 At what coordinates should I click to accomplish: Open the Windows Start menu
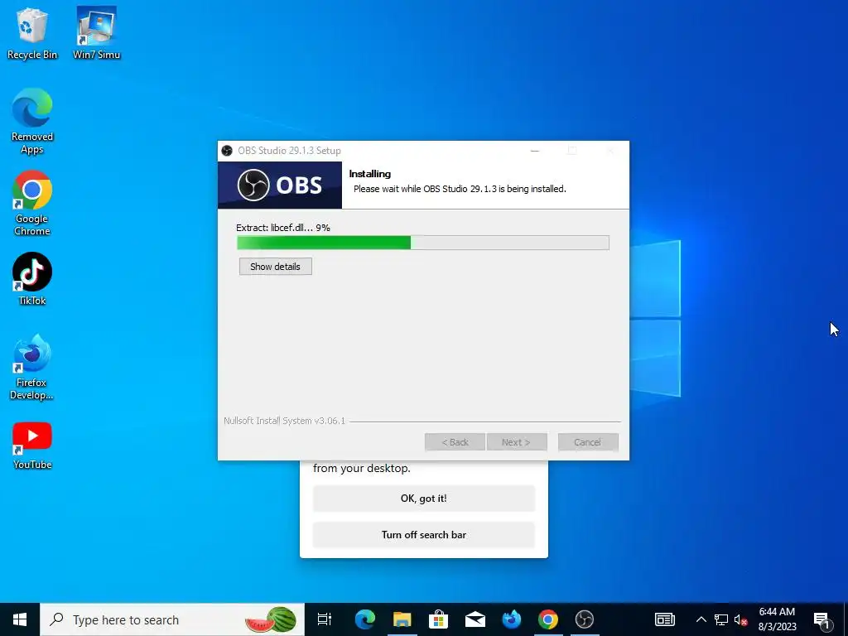(x=20, y=619)
